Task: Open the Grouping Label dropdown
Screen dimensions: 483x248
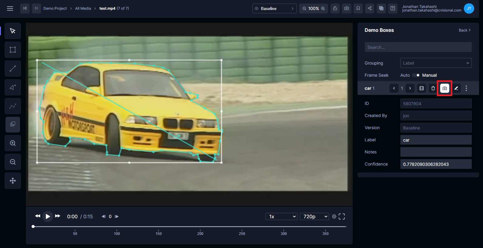Action: (436, 63)
